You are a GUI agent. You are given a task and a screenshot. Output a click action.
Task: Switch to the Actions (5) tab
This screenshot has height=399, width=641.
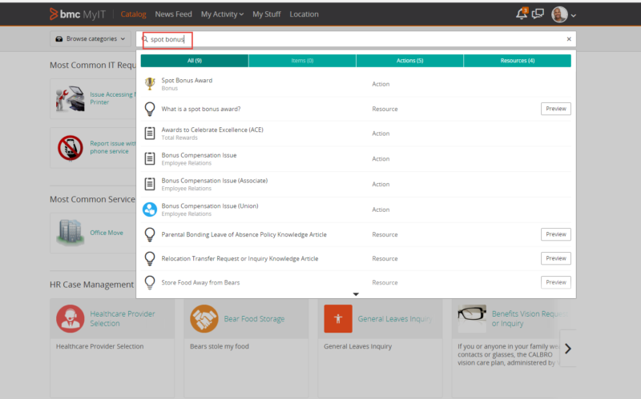click(409, 61)
